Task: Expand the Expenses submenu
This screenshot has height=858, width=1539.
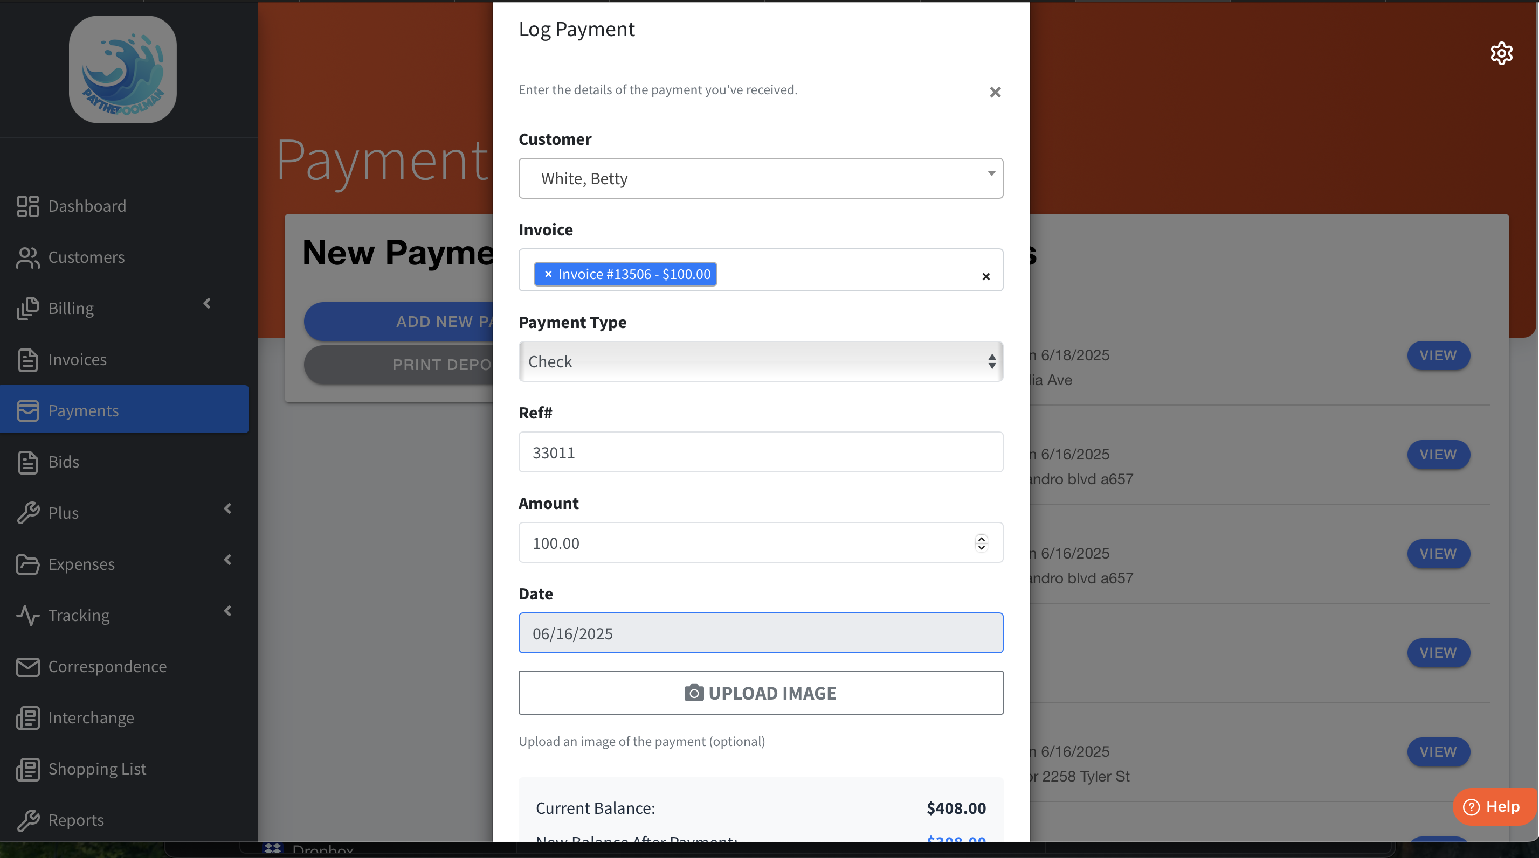Action: point(227,560)
